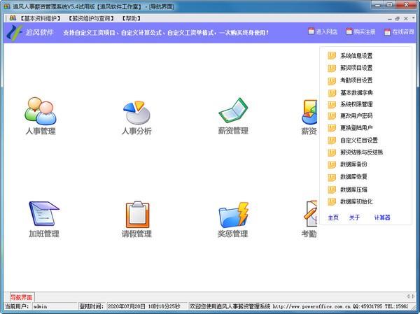
Task: Click the 进入网店 calendar icon
Action: 311,31
